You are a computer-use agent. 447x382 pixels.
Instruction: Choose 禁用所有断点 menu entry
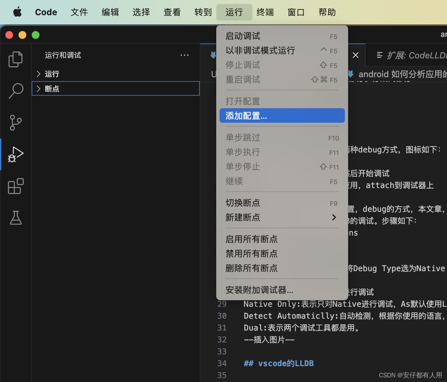282,254
